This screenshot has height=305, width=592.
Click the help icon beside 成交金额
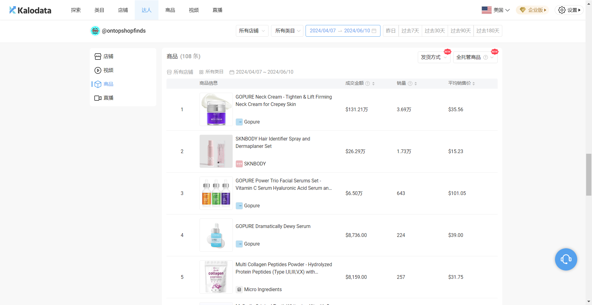coord(368,83)
